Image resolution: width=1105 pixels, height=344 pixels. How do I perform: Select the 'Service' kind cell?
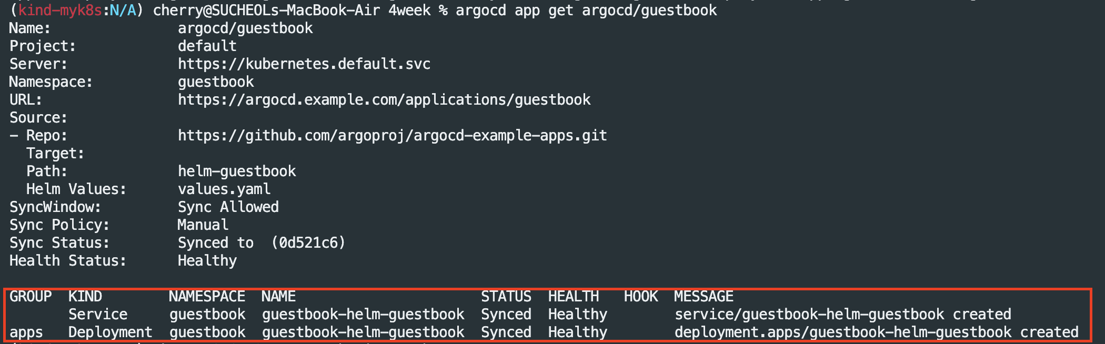pyautogui.click(x=98, y=315)
